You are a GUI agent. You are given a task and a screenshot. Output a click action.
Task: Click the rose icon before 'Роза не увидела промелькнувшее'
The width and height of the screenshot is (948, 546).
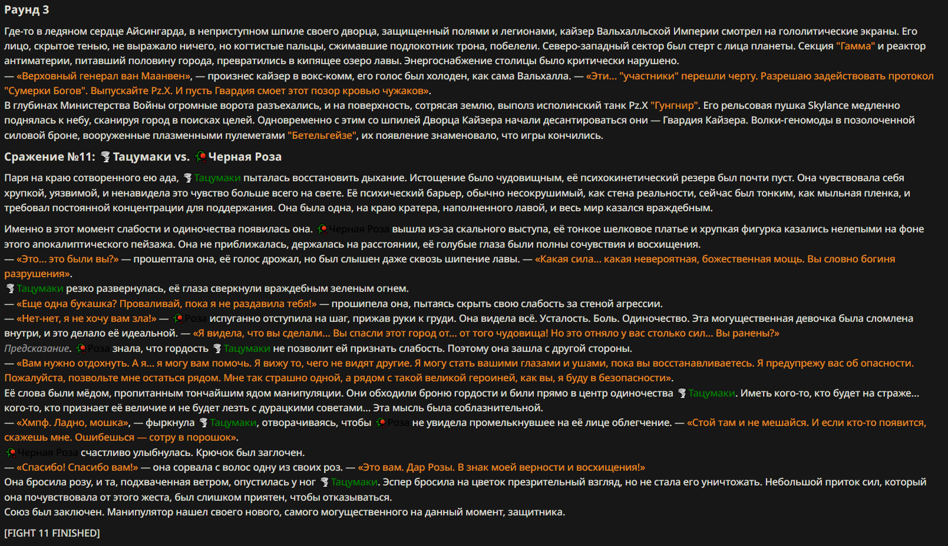(381, 422)
